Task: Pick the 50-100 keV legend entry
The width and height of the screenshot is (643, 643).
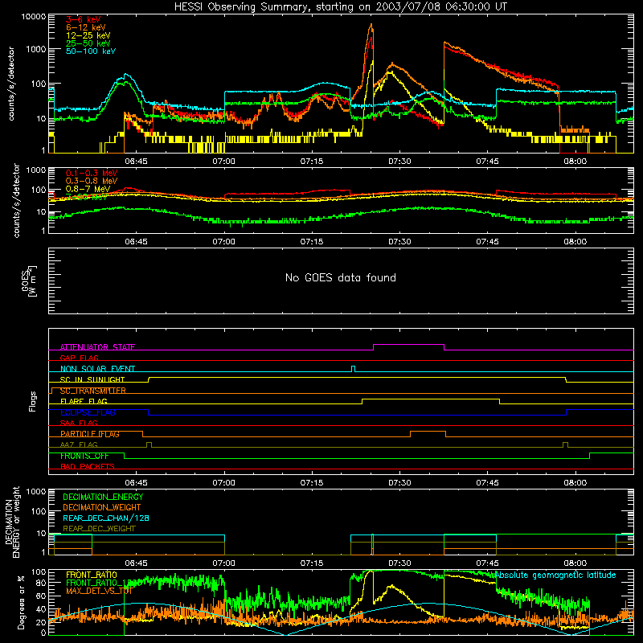Action: pyautogui.click(x=91, y=51)
